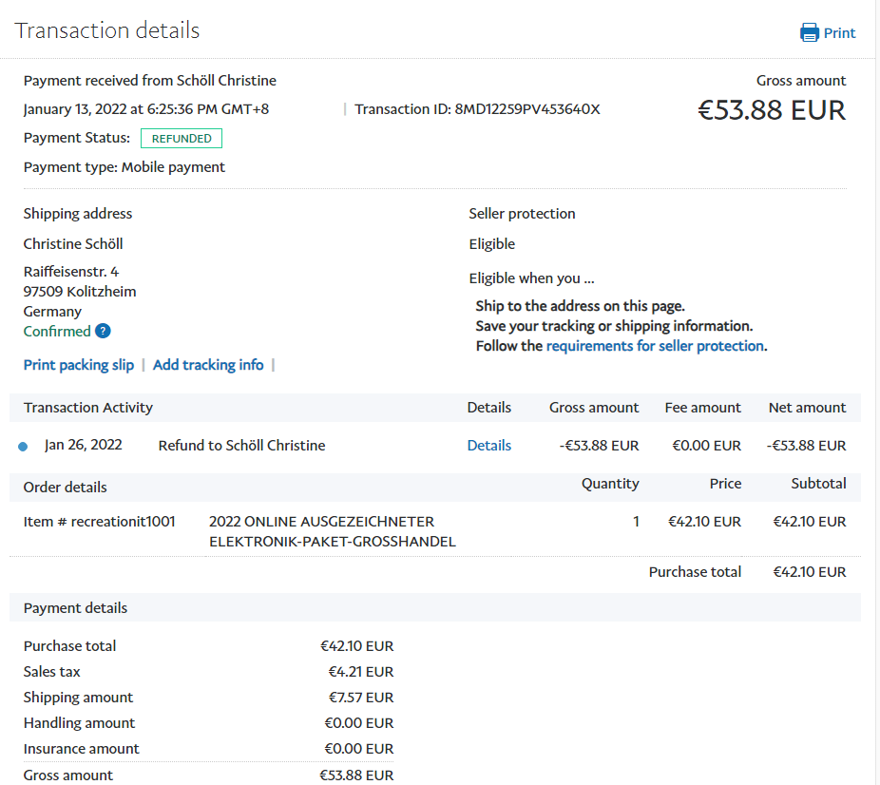The width and height of the screenshot is (880, 785).
Task: Click the Transaction details page heading
Action: click(107, 30)
